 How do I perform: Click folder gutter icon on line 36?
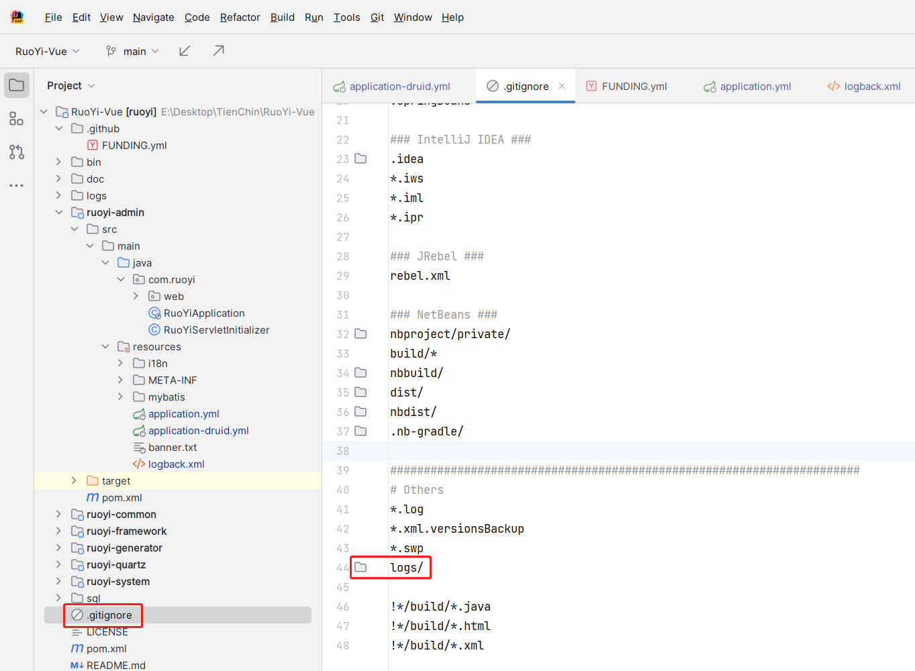[360, 412]
